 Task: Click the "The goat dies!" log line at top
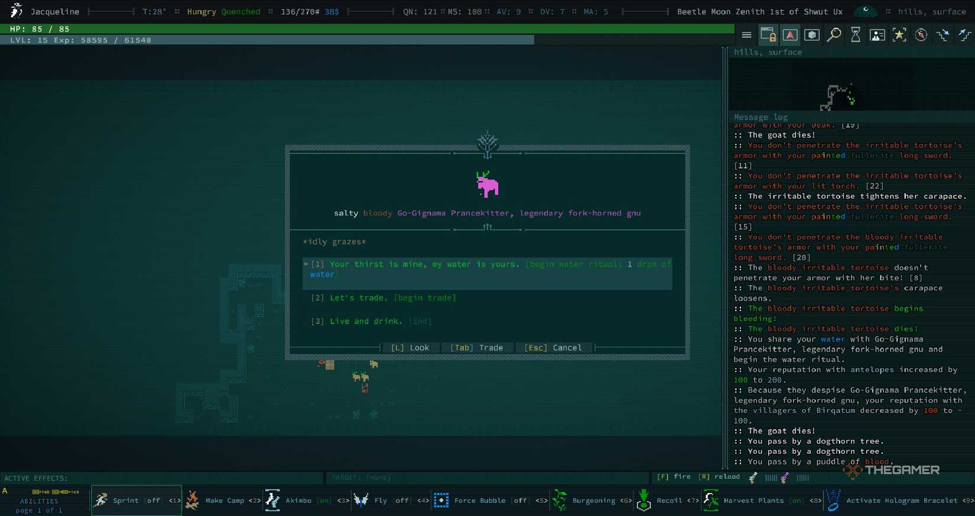coord(781,135)
